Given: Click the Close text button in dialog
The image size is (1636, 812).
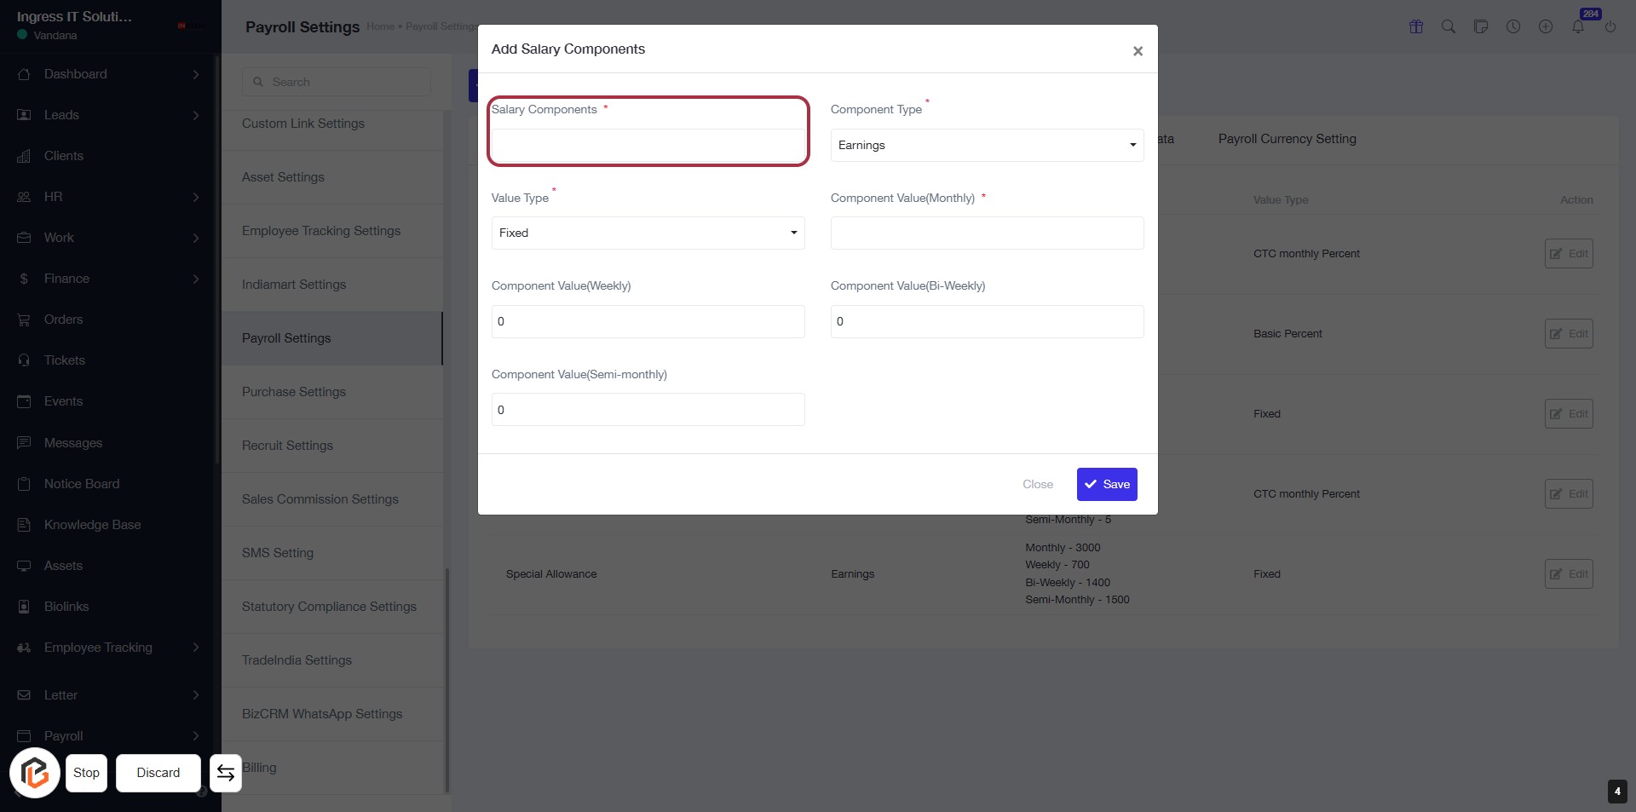Looking at the screenshot, I should pyautogui.click(x=1038, y=484).
